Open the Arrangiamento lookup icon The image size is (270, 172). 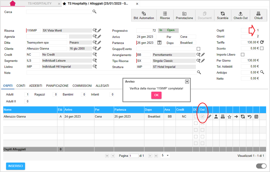[x=199, y=55]
